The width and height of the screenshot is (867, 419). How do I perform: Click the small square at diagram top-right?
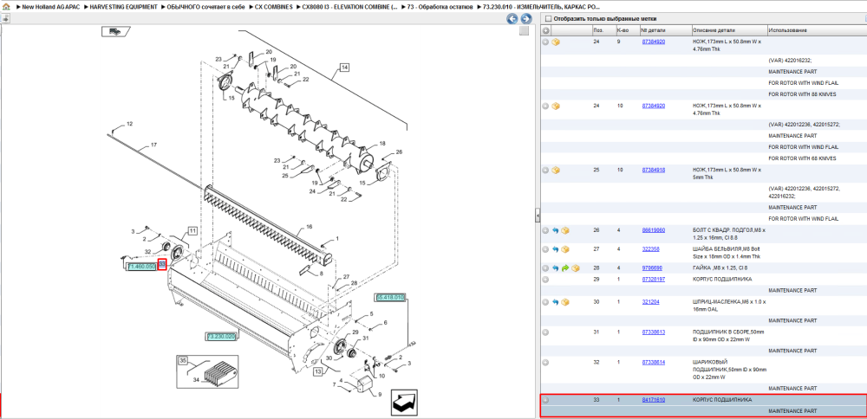(x=524, y=31)
